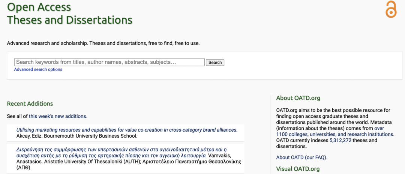Click the About OATD.org heading

[x=298, y=98]
